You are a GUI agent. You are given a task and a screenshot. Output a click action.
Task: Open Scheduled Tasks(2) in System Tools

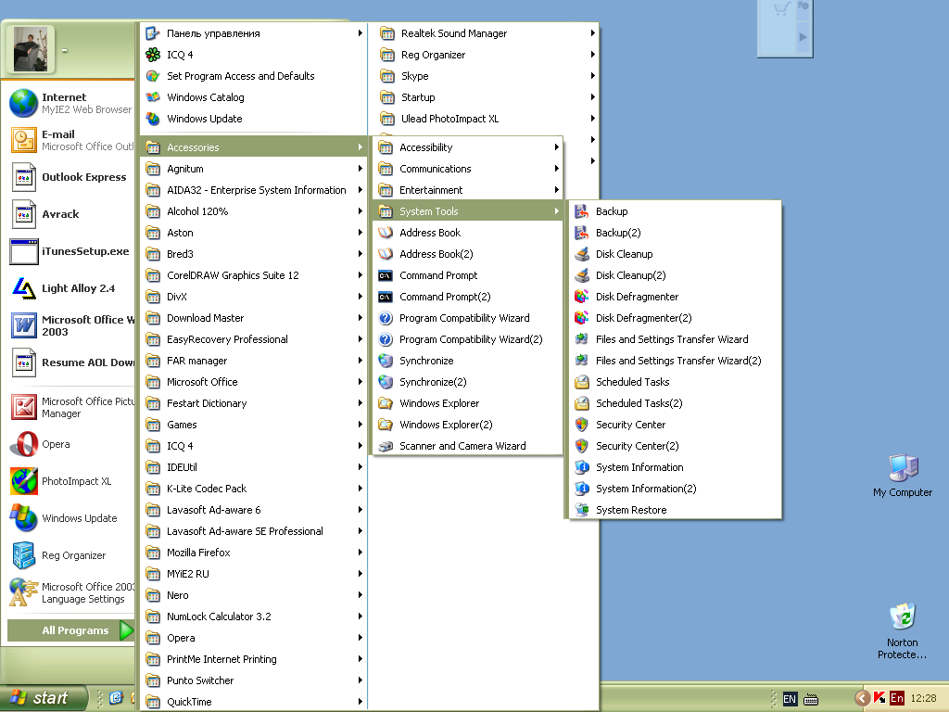coord(675,403)
